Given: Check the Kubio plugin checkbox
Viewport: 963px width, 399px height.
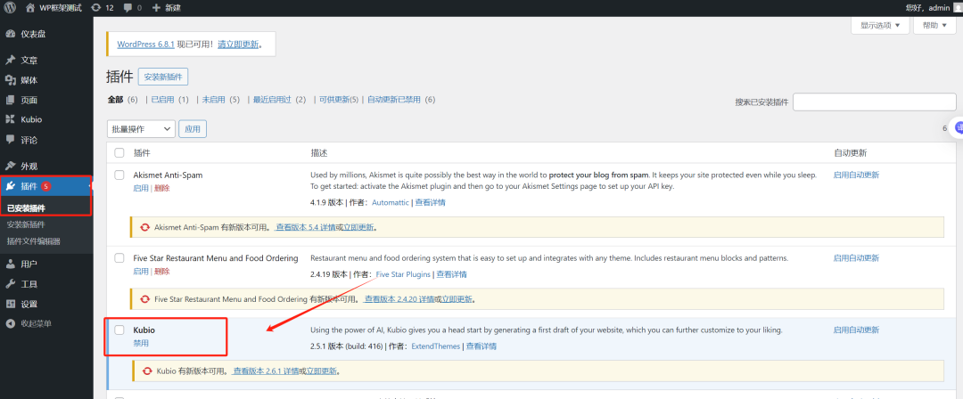Looking at the screenshot, I should click(x=119, y=330).
